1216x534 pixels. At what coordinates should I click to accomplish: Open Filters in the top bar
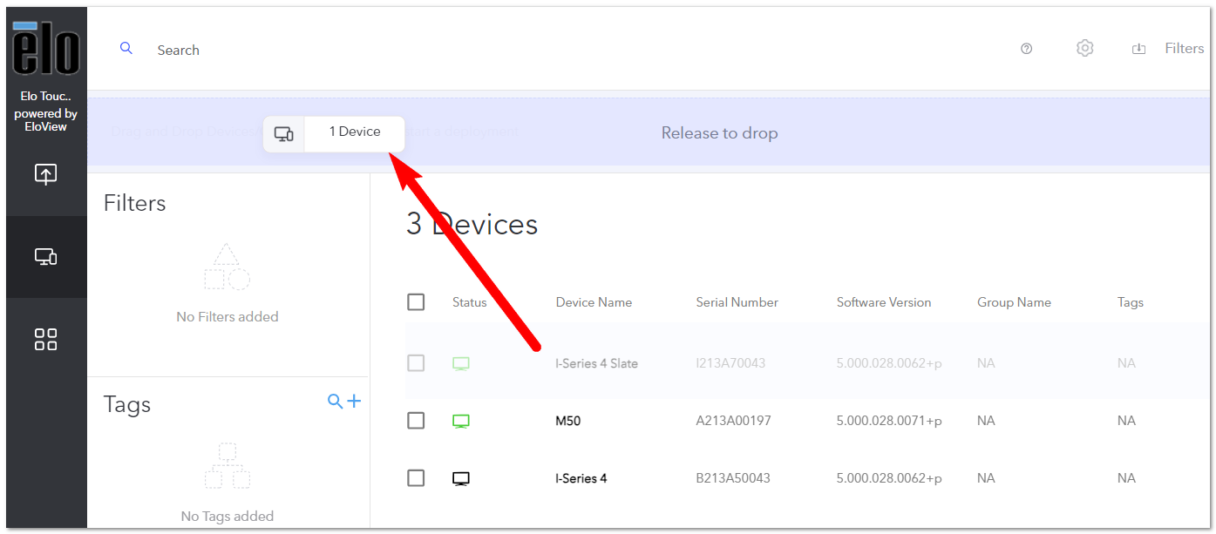[1184, 49]
